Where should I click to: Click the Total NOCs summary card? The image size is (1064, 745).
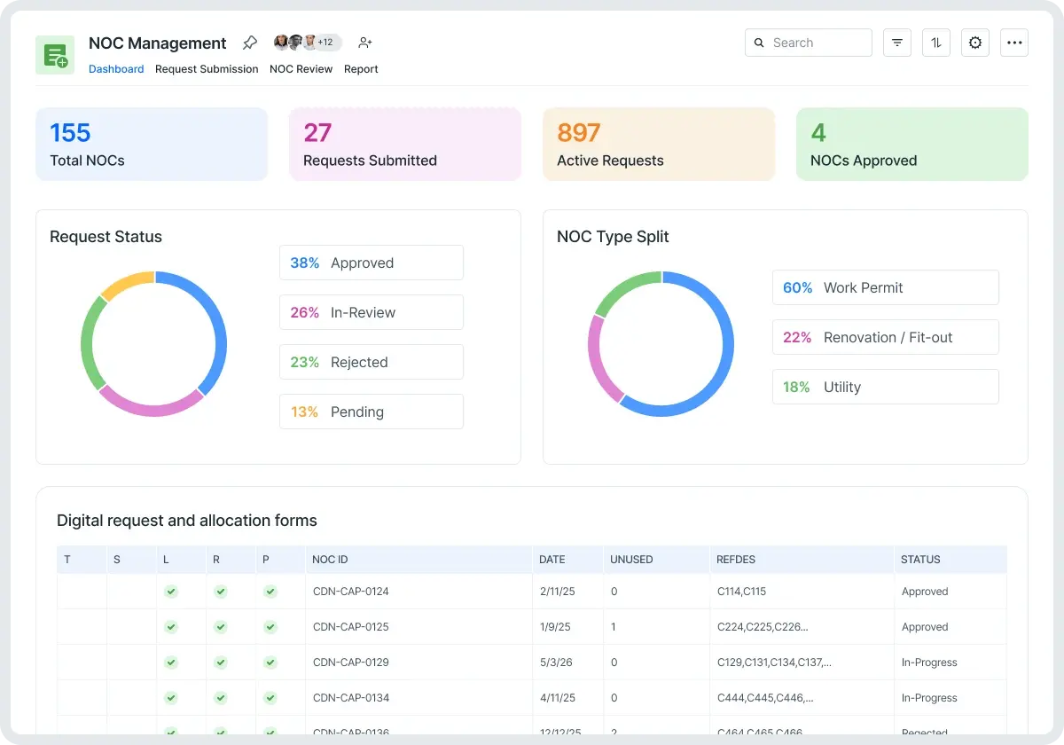coord(152,145)
